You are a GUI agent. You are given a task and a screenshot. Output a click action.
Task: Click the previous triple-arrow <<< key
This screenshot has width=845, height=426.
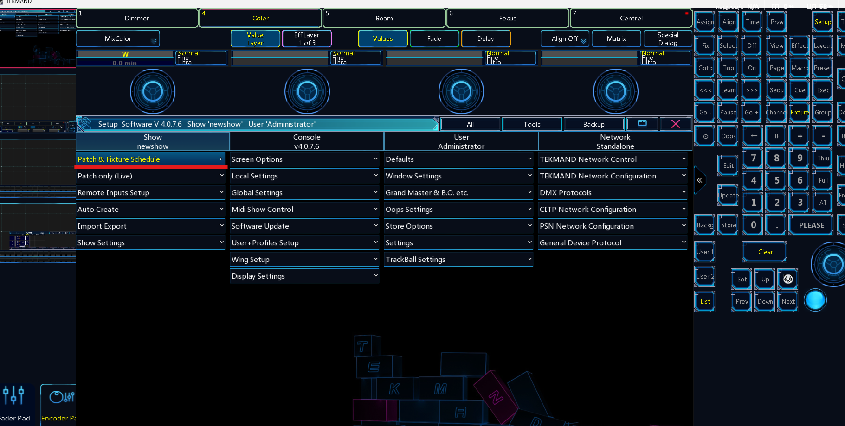point(705,90)
